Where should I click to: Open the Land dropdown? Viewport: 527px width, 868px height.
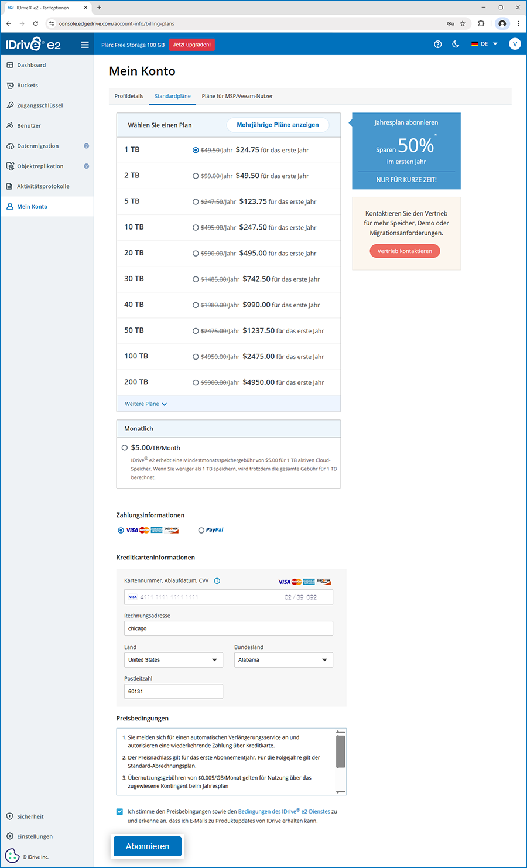174,660
